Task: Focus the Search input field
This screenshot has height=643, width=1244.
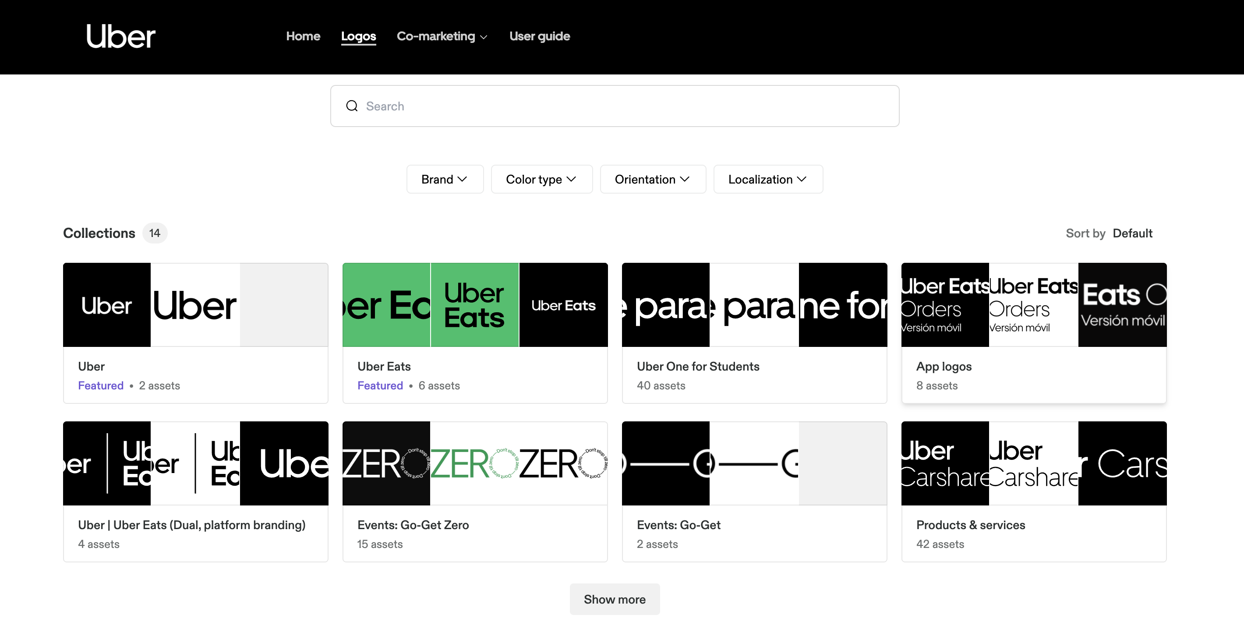Action: 614,106
